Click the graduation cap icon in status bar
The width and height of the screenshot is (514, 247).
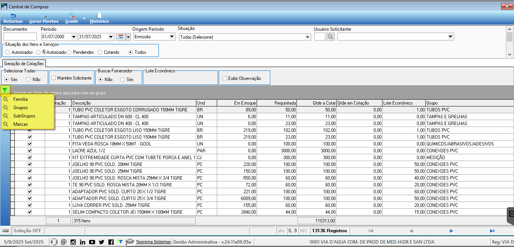click(x=130, y=242)
